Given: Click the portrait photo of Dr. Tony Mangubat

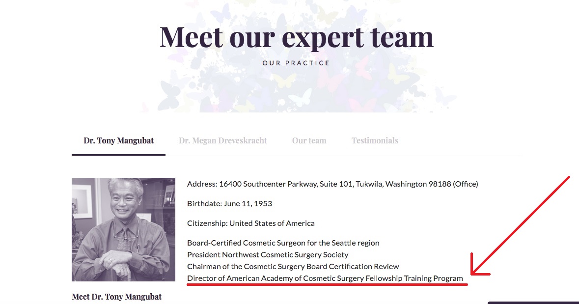Looking at the screenshot, I should pos(123,229).
